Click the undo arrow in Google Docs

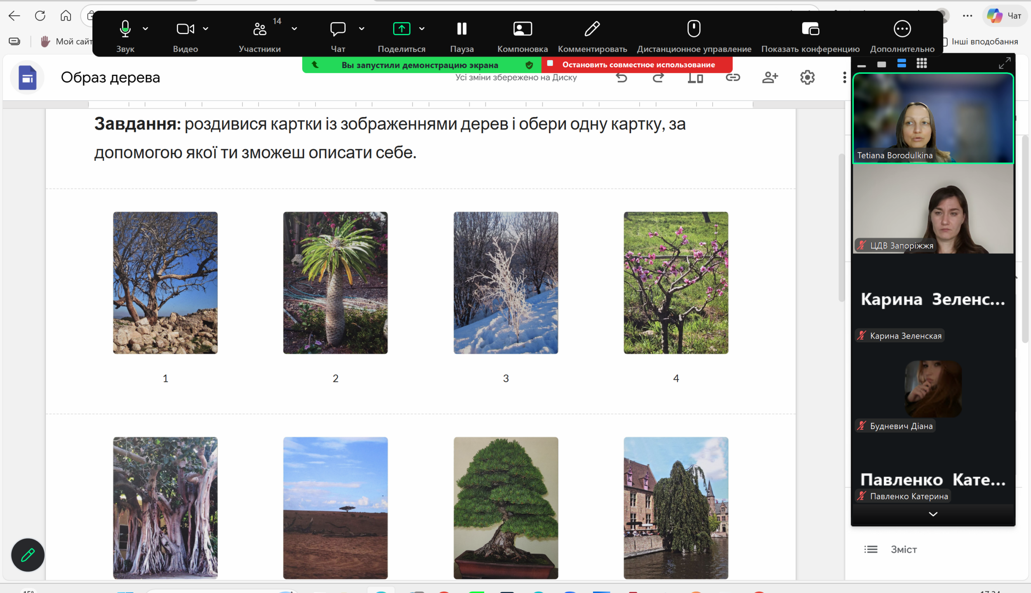coord(621,78)
